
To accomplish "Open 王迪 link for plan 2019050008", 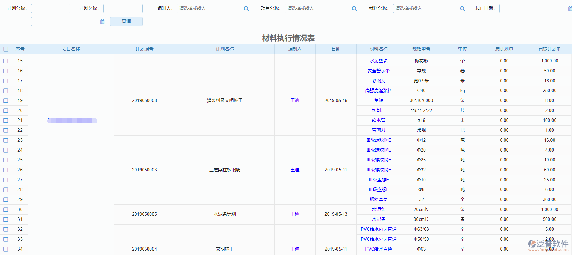I will click(x=295, y=101).
